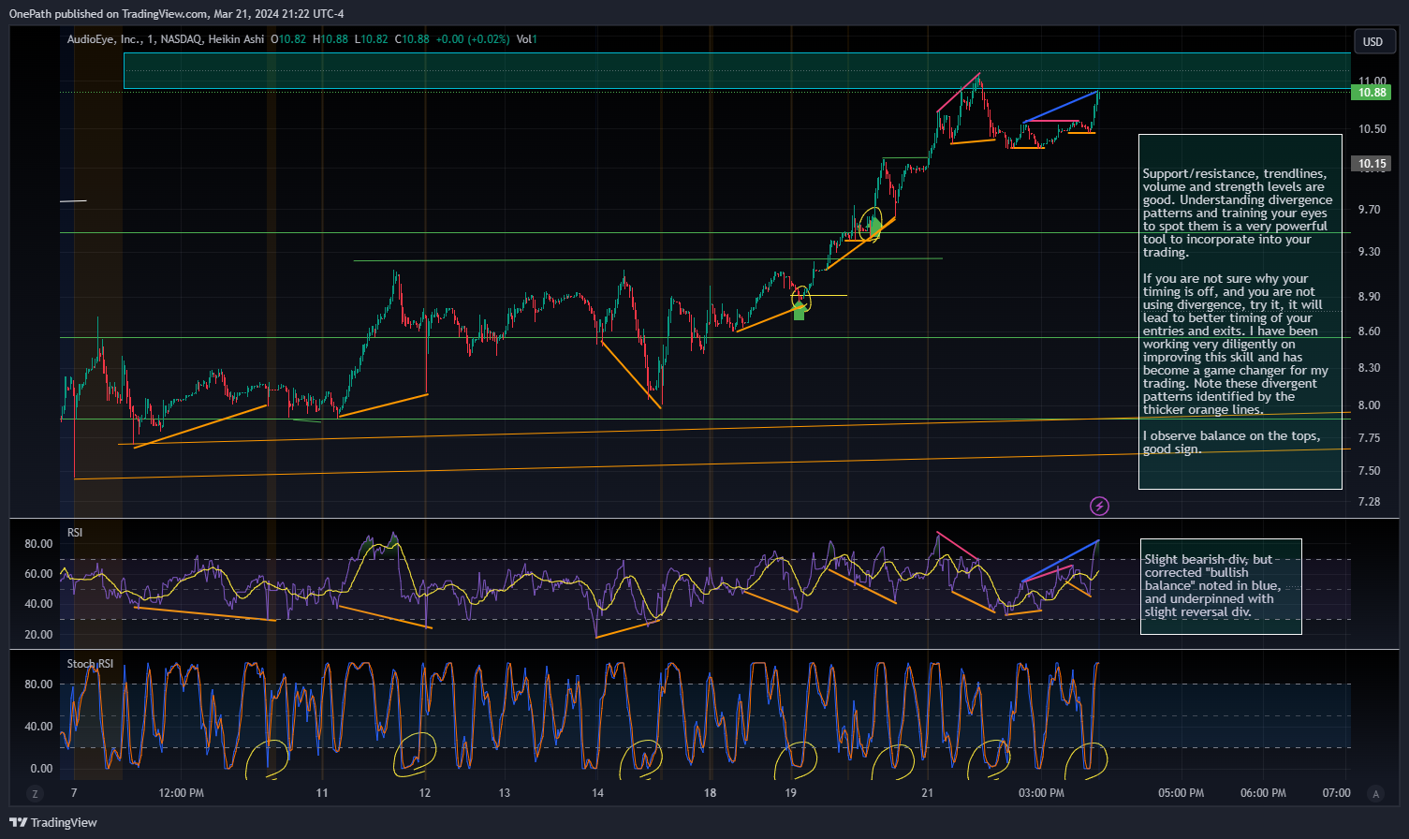Viewport: 1409px width, 839px height.
Task: Click date label 18 on time axis
Action: click(x=711, y=793)
